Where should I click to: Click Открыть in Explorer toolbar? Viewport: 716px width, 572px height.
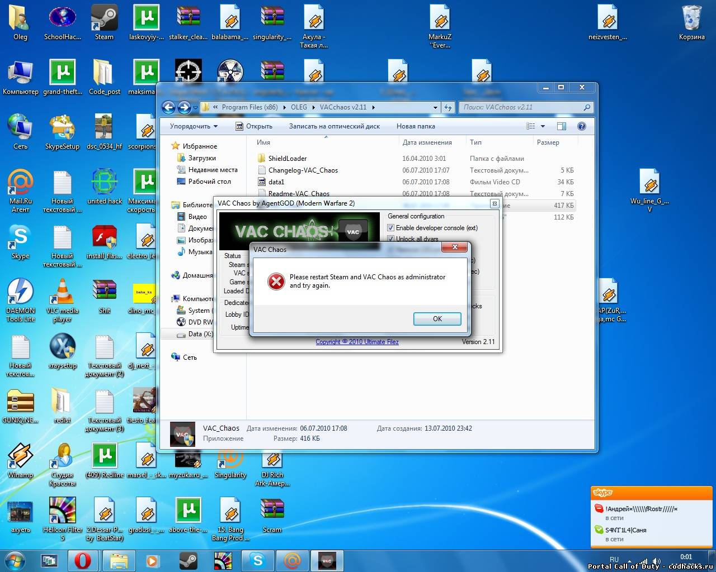[254, 126]
